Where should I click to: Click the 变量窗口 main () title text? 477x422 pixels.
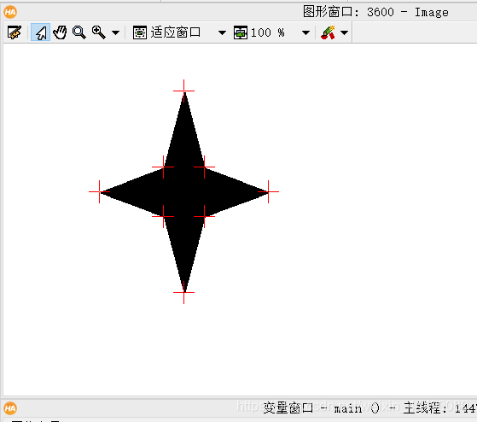coord(321,408)
